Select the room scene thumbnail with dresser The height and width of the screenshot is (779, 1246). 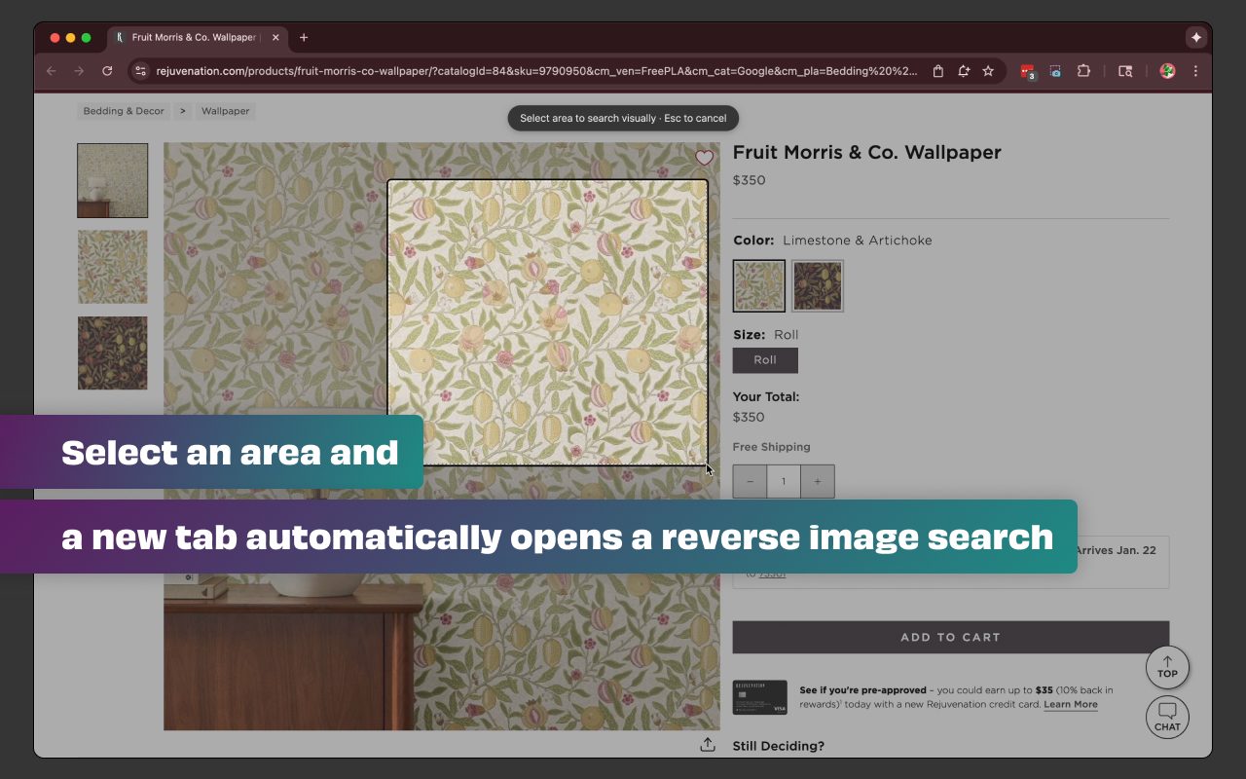pos(113,181)
